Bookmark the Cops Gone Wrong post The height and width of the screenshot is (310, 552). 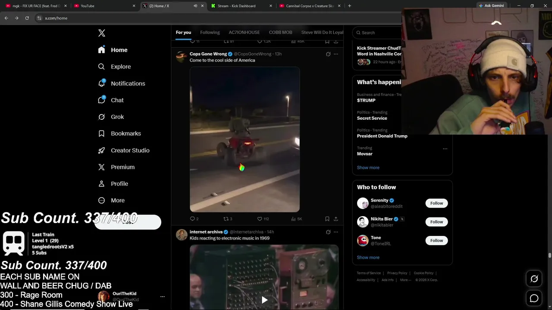[x=327, y=219]
